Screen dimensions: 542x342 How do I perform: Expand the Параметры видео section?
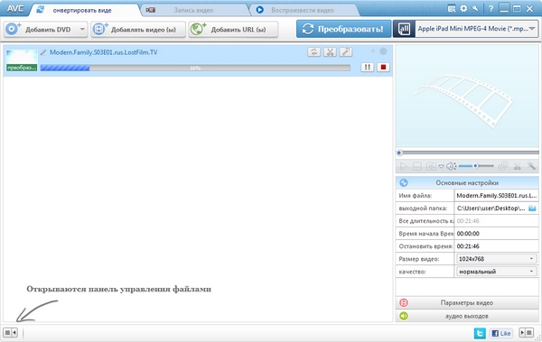tap(467, 302)
